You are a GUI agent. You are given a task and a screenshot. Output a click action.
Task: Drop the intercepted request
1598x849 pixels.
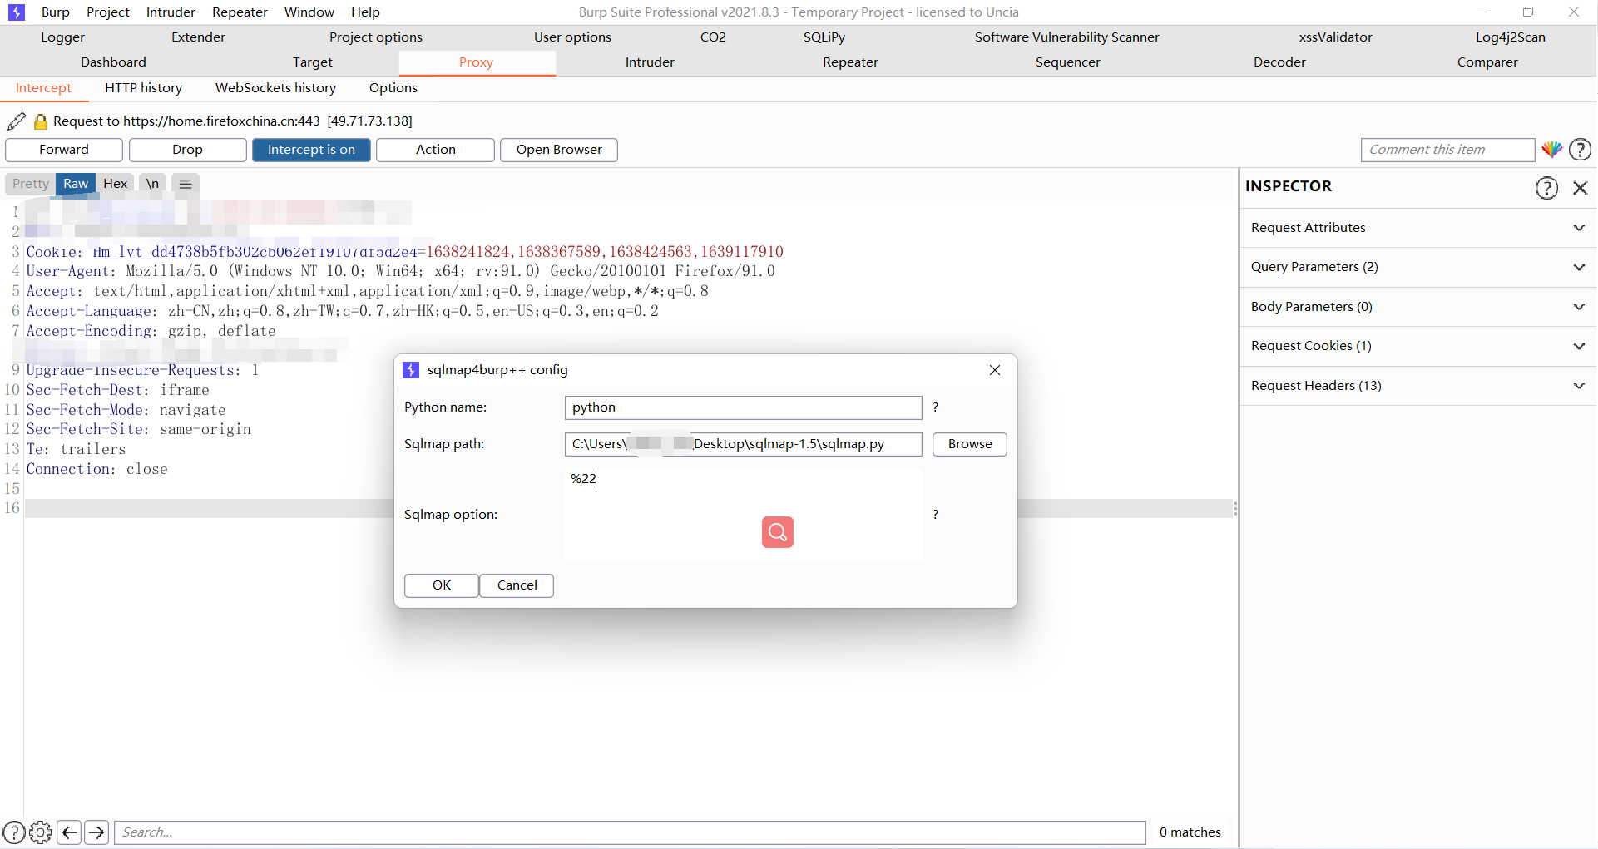(x=188, y=150)
